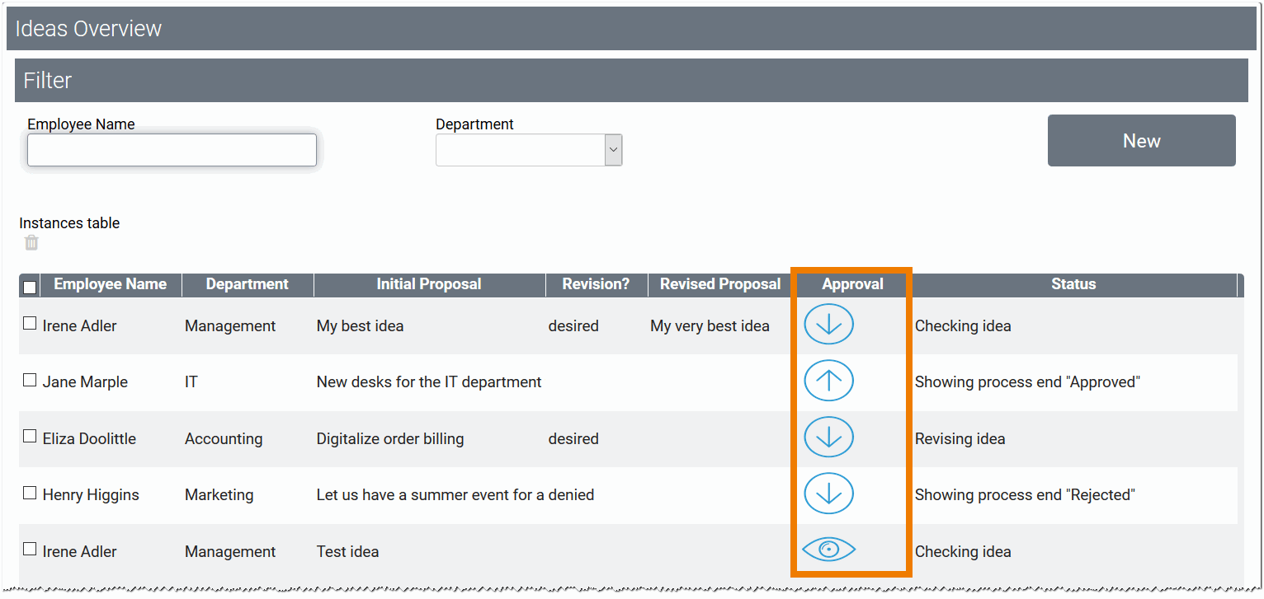Click the Status column header
The image size is (1264, 599).
(1073, 284)
